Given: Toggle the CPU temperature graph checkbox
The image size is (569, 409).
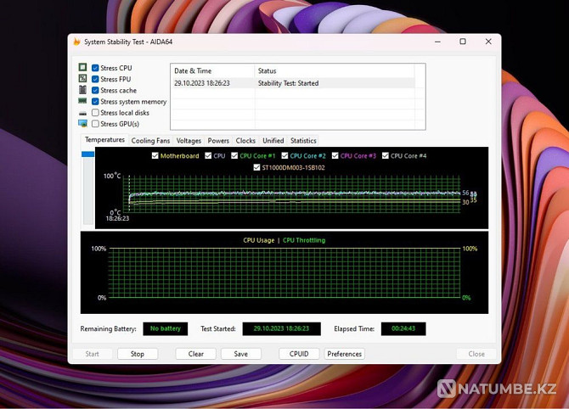Looking at the screenshot, I should pos(208,155).
